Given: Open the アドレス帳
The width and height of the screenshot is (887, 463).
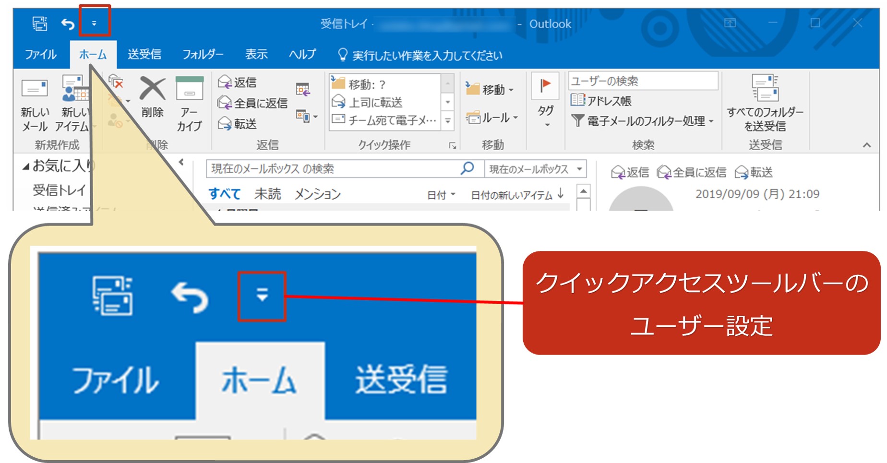Looking at the screenshot, I should 601,101.
